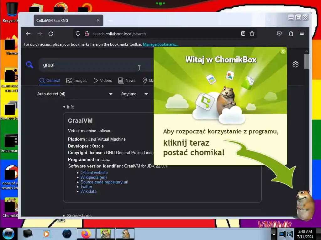
Task: Open Source code repository url link
Action: (104, 182)
